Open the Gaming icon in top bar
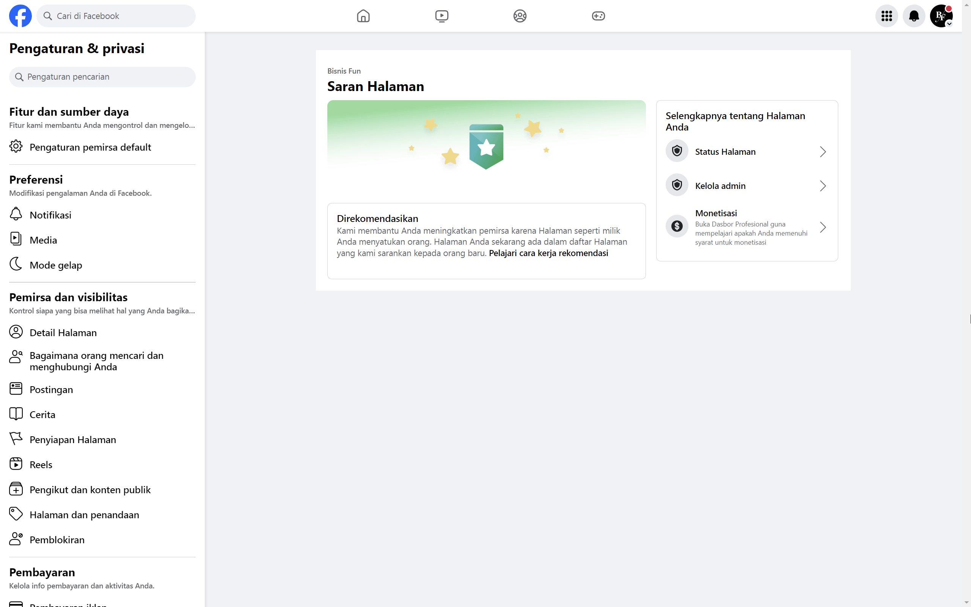Screen dimensions: 971x607 (598, 16)
